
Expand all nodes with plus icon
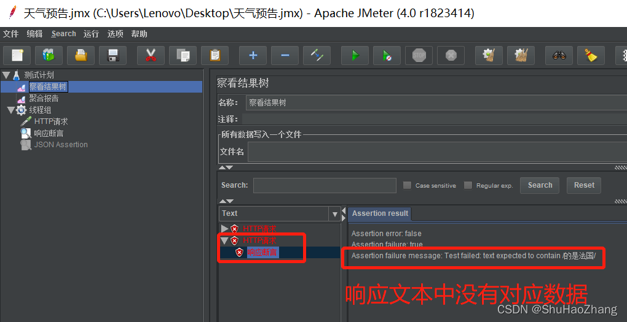click(253, 55)
